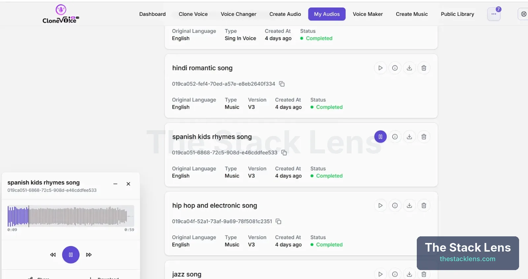Show info for hindi romantic song

395,68
